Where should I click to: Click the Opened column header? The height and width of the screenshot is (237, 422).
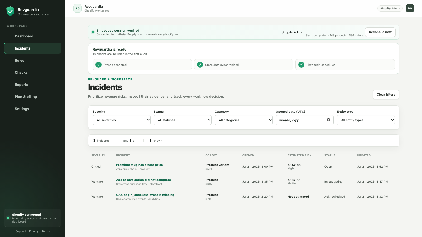[x=248, y=155]
